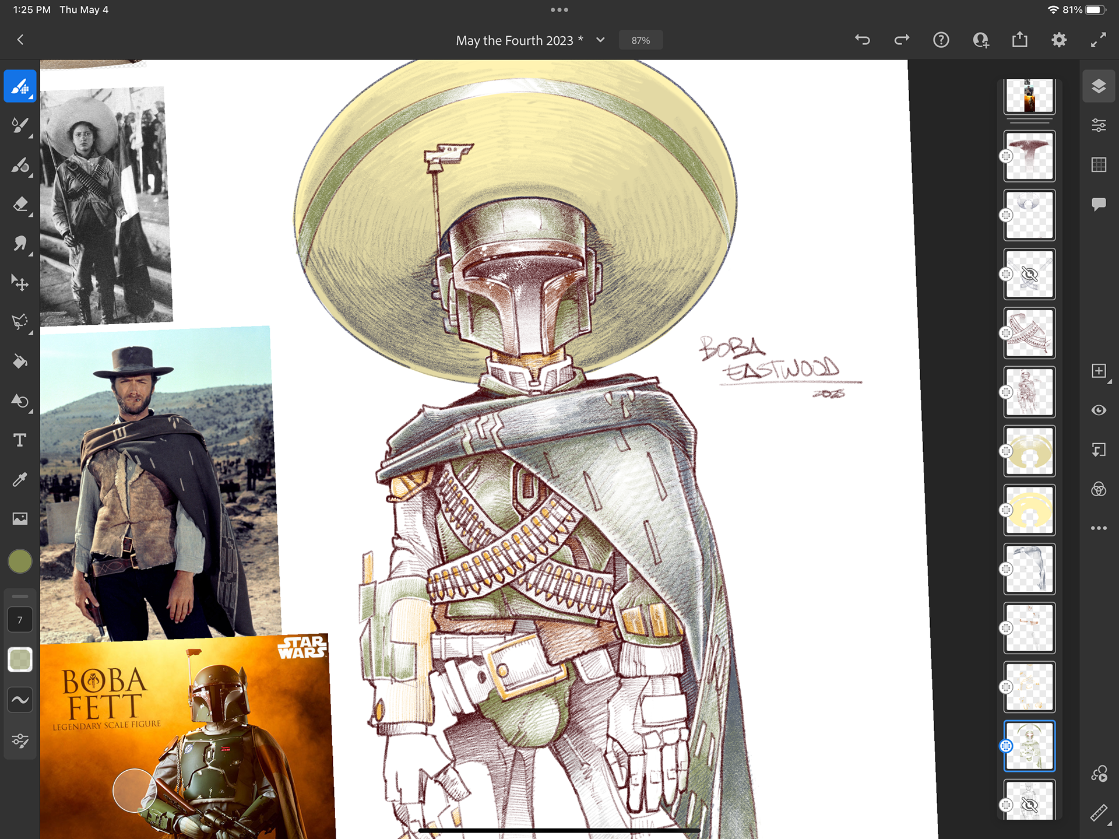Select the hidden crossed pistols layer

pyautogui.click(x=1029, y=274)
